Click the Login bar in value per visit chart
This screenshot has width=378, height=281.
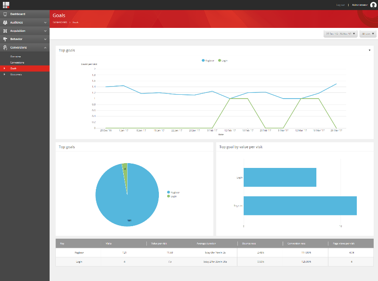pyautogui.click(x=280, y=177)
